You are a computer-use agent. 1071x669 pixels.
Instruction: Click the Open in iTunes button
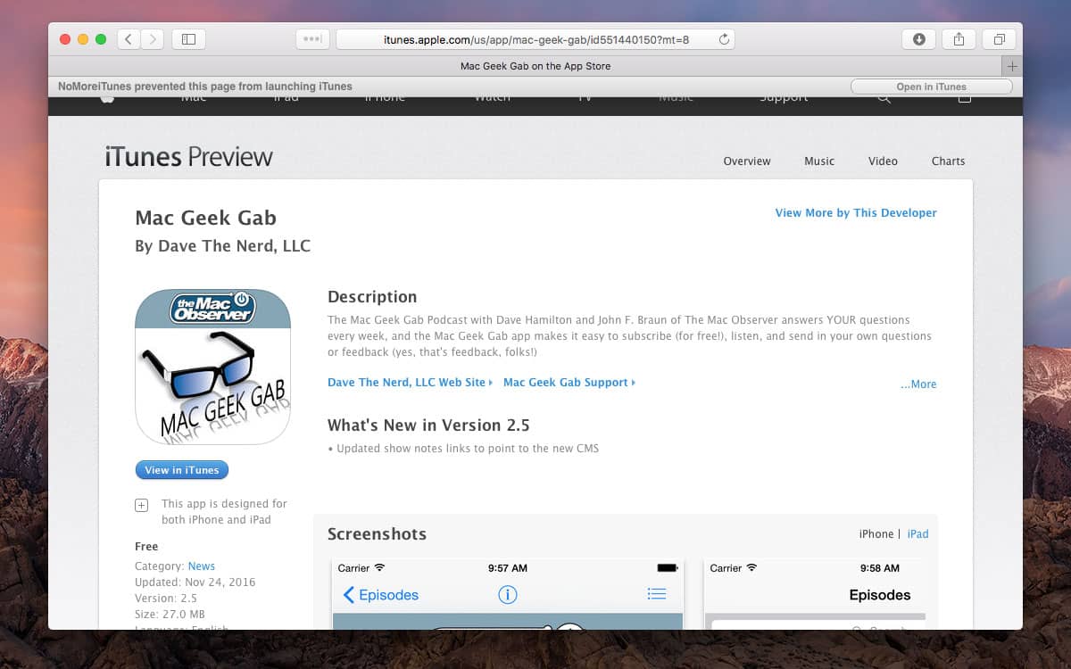932,87
